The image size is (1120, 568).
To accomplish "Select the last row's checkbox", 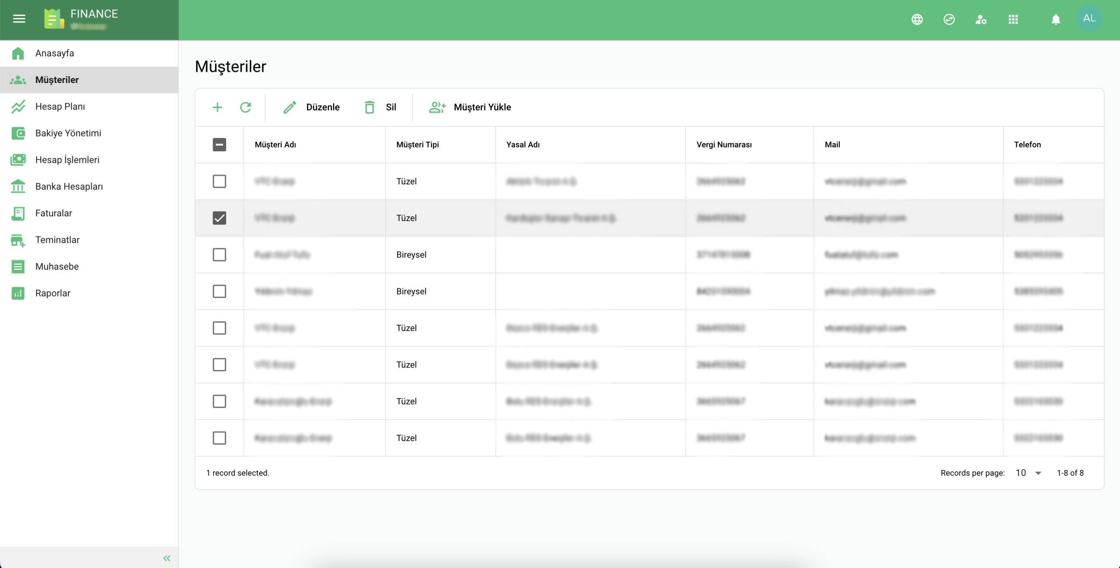I will (219, 438).
